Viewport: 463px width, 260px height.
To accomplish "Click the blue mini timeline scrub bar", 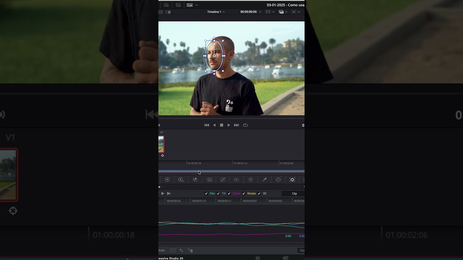I will (231, 171).
